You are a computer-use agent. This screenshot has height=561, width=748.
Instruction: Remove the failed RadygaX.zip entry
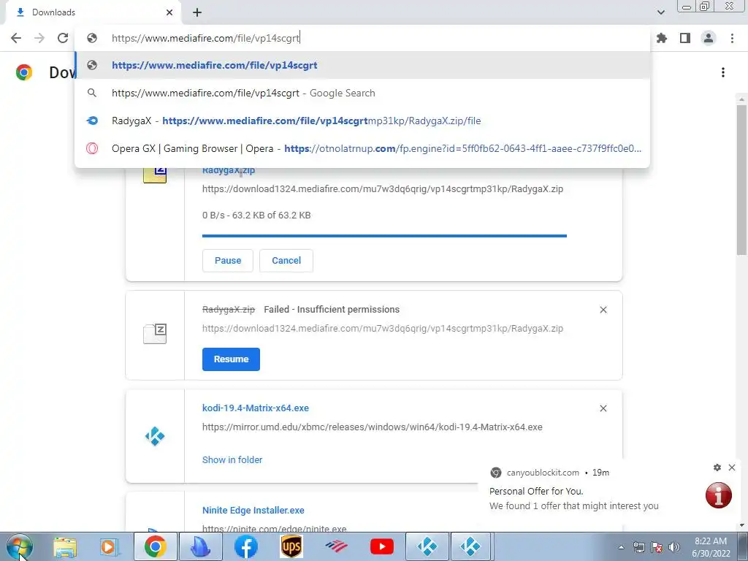coord(603,310)
